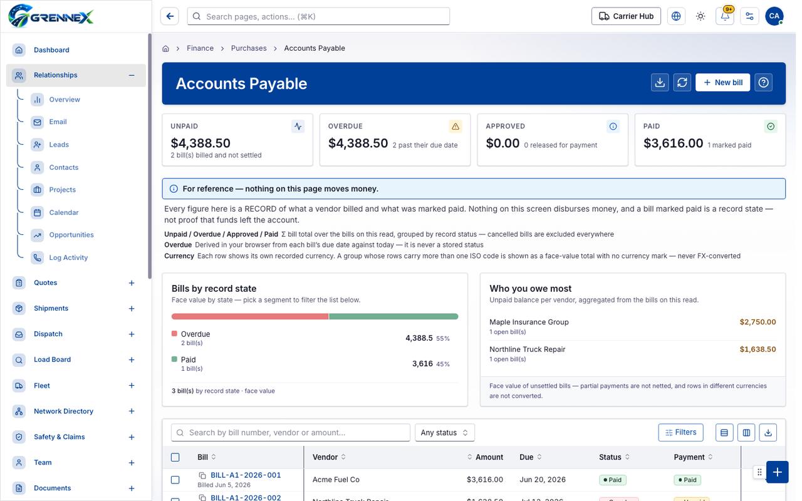The height and width of the screenshot is (501, 802).
Task: Open the help question-mark icon in header
Action: [763, 83]
